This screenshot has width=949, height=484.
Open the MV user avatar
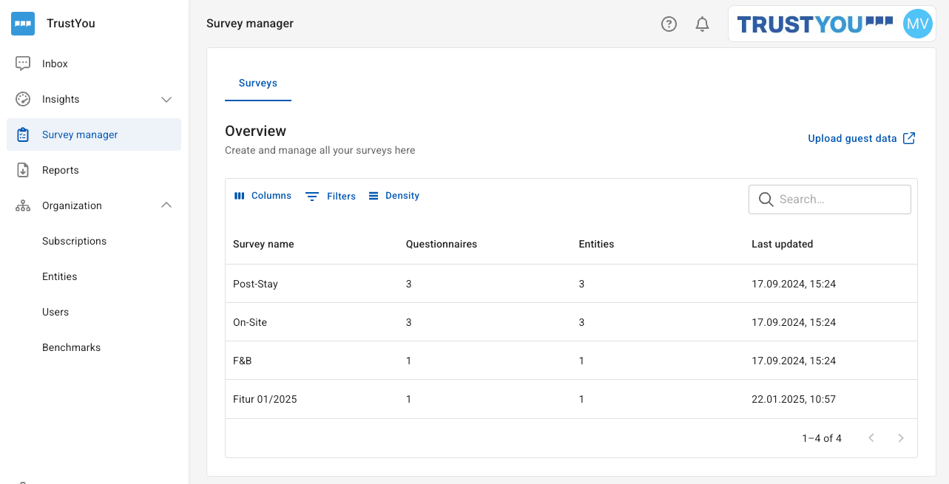pyautogui.click(x=917, y=24)
